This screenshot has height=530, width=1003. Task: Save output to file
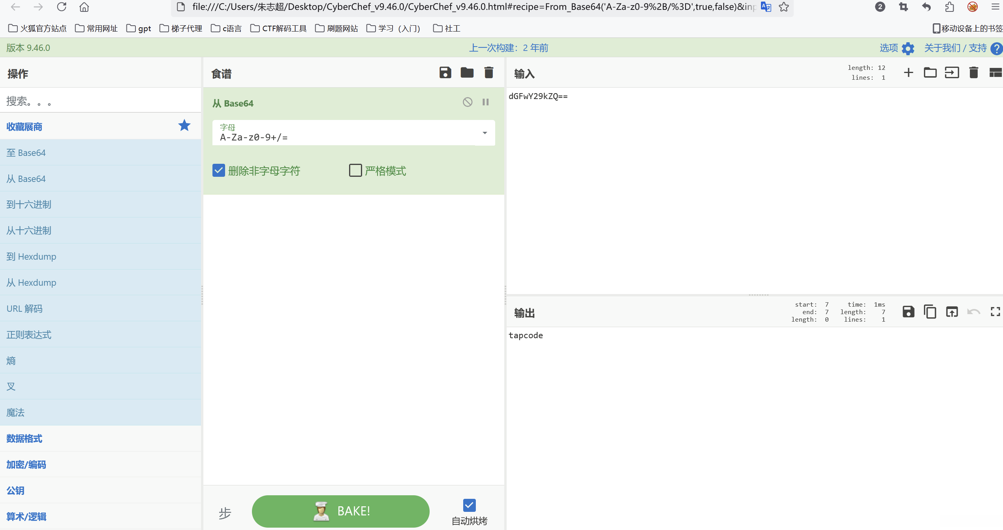point(908,312)
